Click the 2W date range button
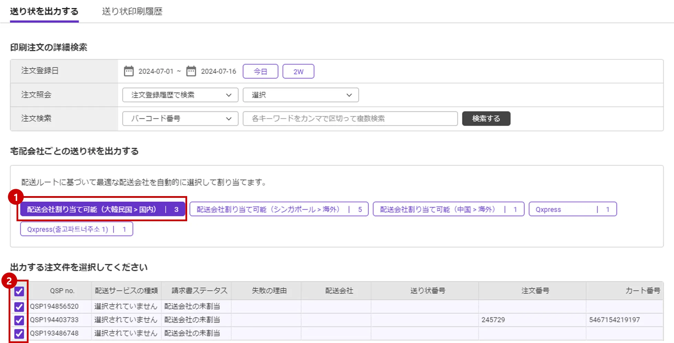The image size is (674, 343). click(298, 72)
